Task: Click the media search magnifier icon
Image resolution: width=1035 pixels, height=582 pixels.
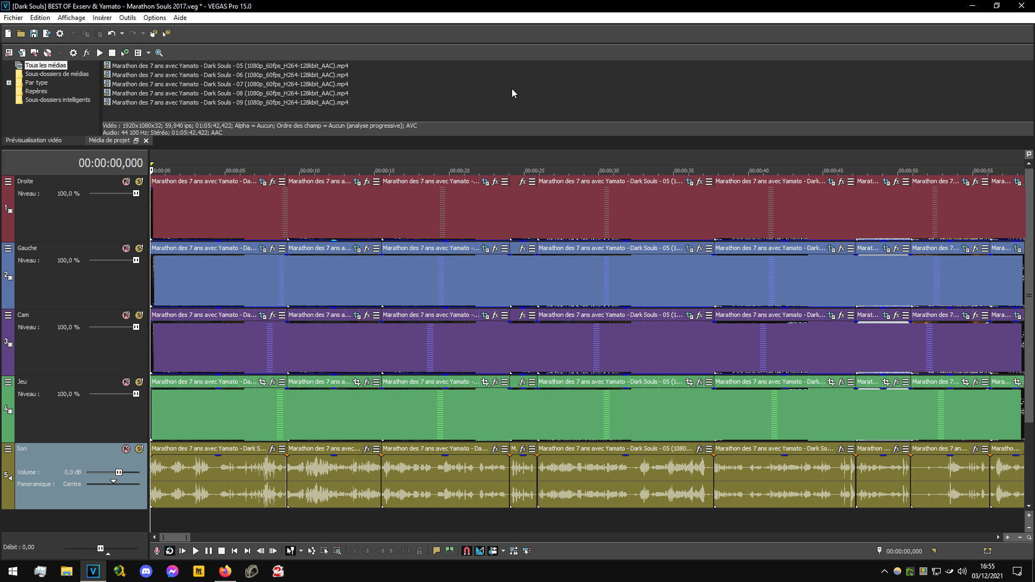Action: tap(159, 53)
